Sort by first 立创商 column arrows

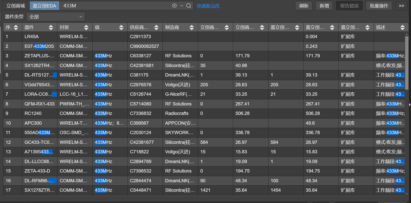(227, 27)
